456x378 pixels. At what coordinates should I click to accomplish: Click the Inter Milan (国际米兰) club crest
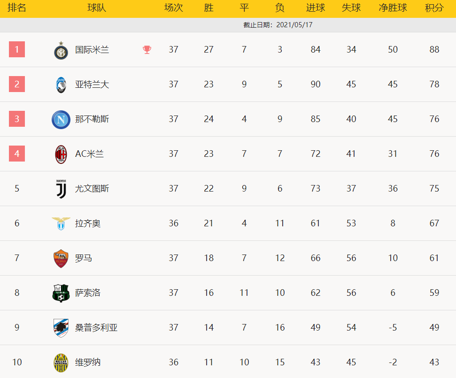[61, 50]
